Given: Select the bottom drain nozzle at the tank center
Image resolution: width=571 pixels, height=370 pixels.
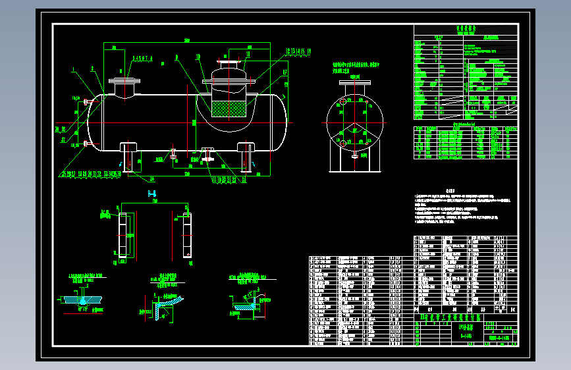Looking at the screenshot, I should tap(207, 155).
